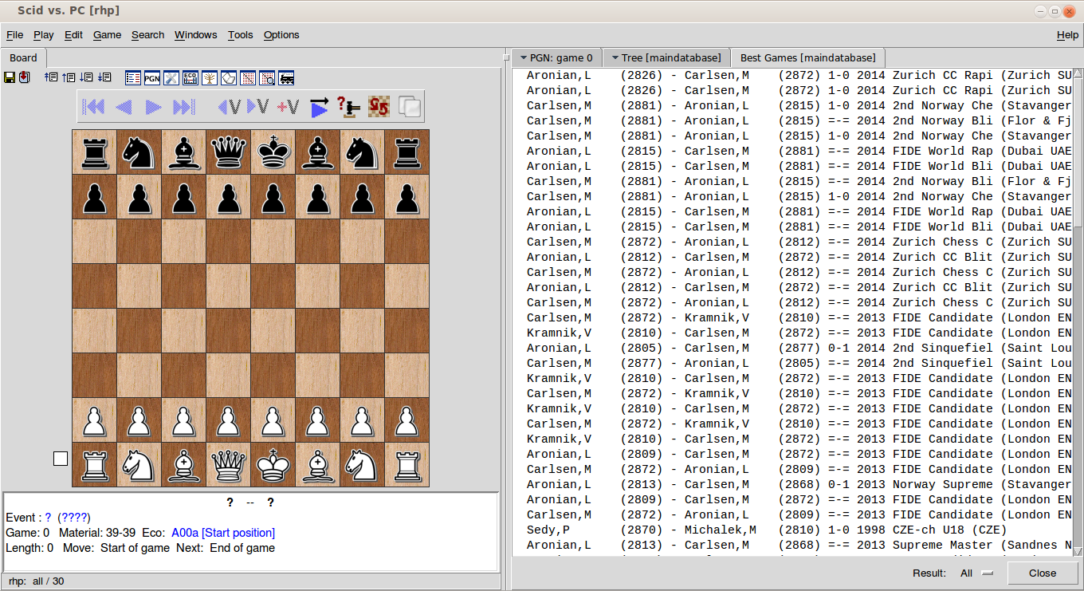This screenshot has height=591, width=1084.
Task: Select Aronian - Carlsen 0-1 2013 Norway Supreme row
Action: pyautogui.click(x=792, y=485)
